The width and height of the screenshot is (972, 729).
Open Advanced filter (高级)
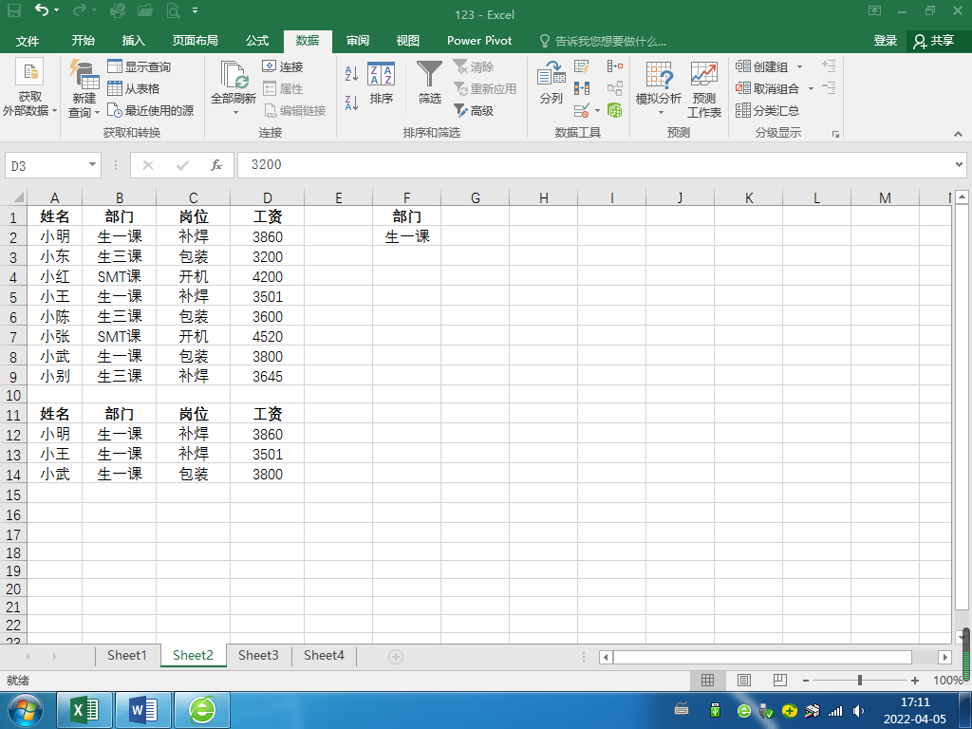point(474,110)
